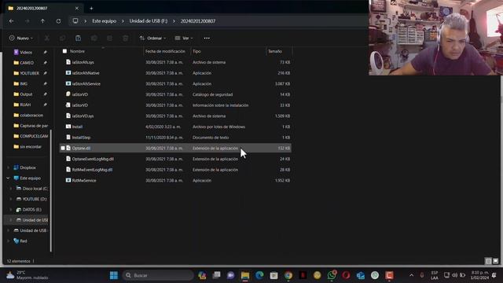Unpin the Videos quick access pin
The height and width of the screenshot is (283, 503).
pyautogui.click(x=46, y=53)
